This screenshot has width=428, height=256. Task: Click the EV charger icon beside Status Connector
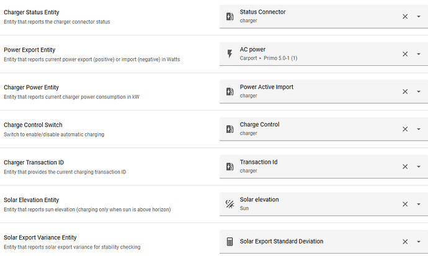click(230, 17)
